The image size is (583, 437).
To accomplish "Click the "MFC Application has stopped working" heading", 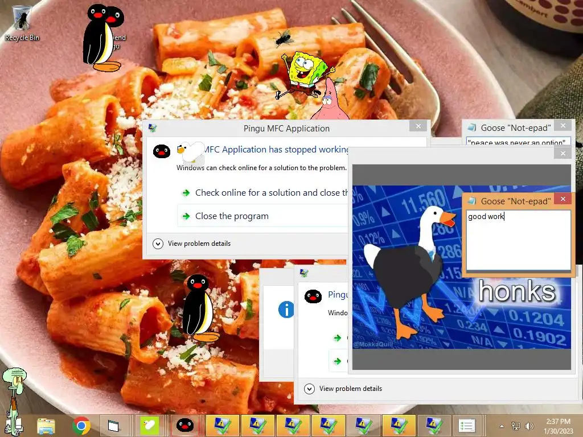I will point(276,150).
